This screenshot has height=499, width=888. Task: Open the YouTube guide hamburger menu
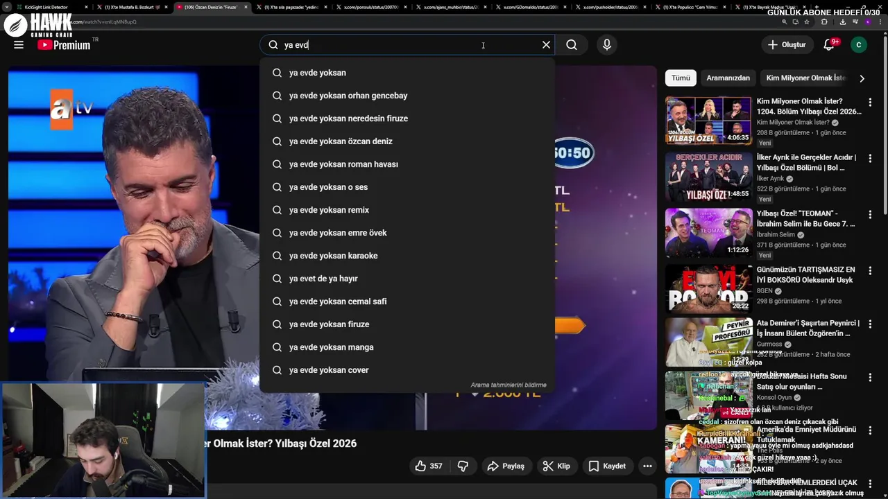coord(19,44)
